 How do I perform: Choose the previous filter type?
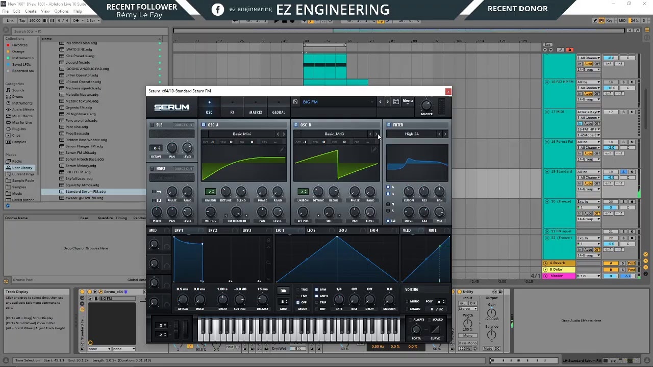tap(439, 134)
